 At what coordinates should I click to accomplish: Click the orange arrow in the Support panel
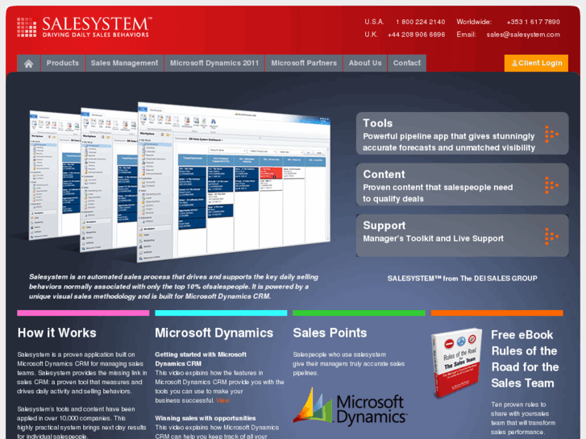(551, 237)
